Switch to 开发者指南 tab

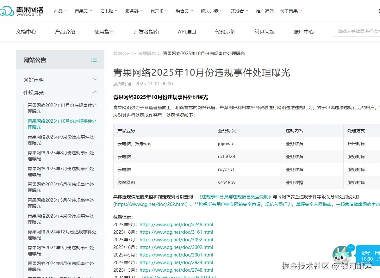pyautogui.click(x=146, y=32)
